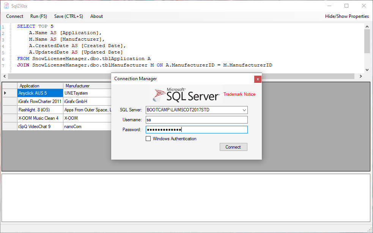
Task: Click scroll up arrow in SQL editor
Action: tap(367, 26)
